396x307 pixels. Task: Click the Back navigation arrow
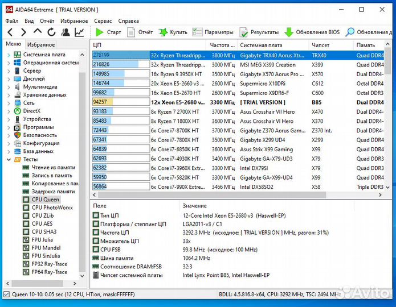[x=10, y=32]
